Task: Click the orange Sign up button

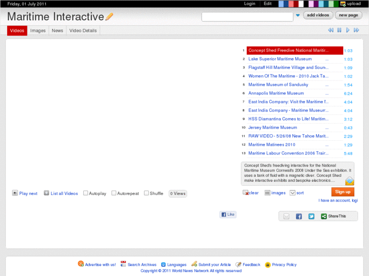Action: [x=343, y=192]
